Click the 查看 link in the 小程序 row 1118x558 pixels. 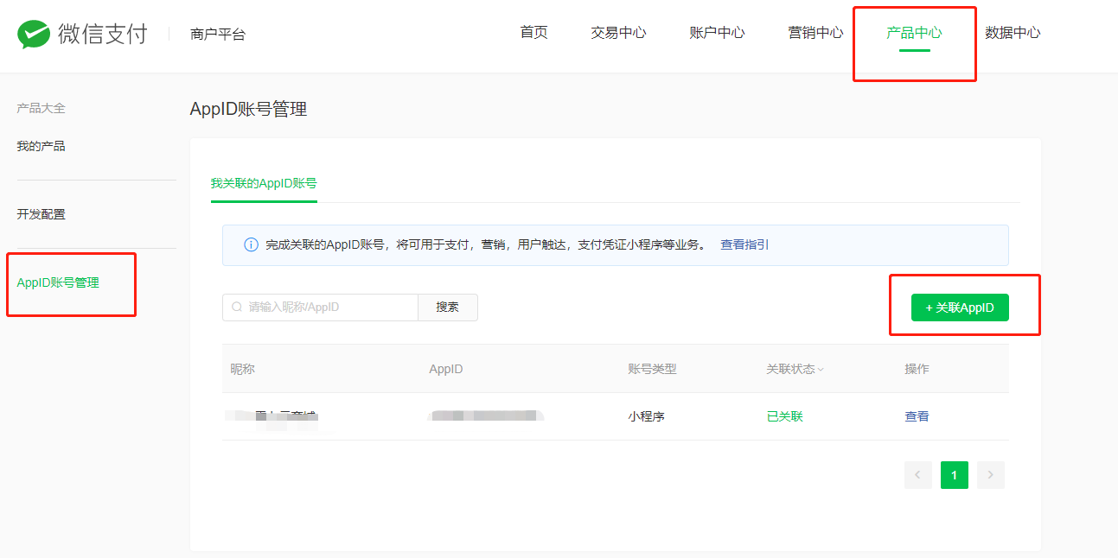click(x=917, y=416)
